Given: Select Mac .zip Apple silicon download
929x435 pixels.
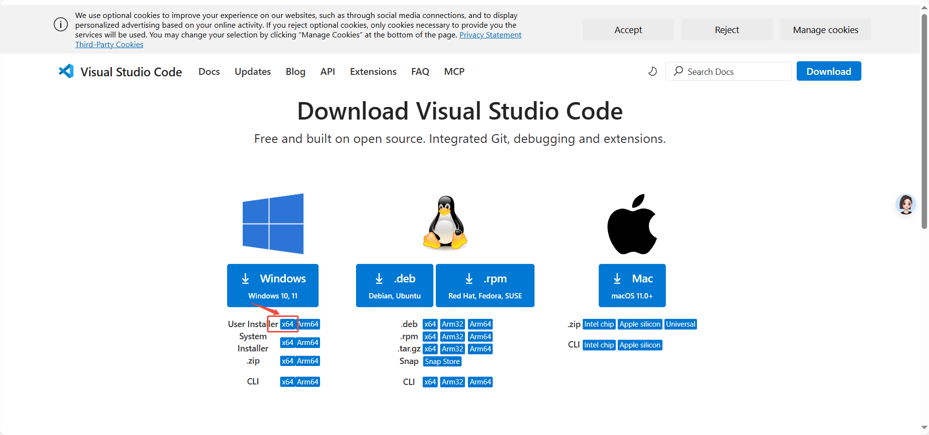Looking at the screenshot, I should coord(640,324).
